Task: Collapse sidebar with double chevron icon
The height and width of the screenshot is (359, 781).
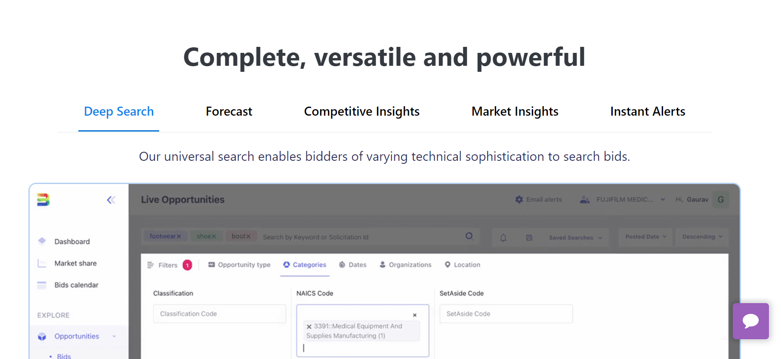Action: pyautogui.click(x=111, y=200)
